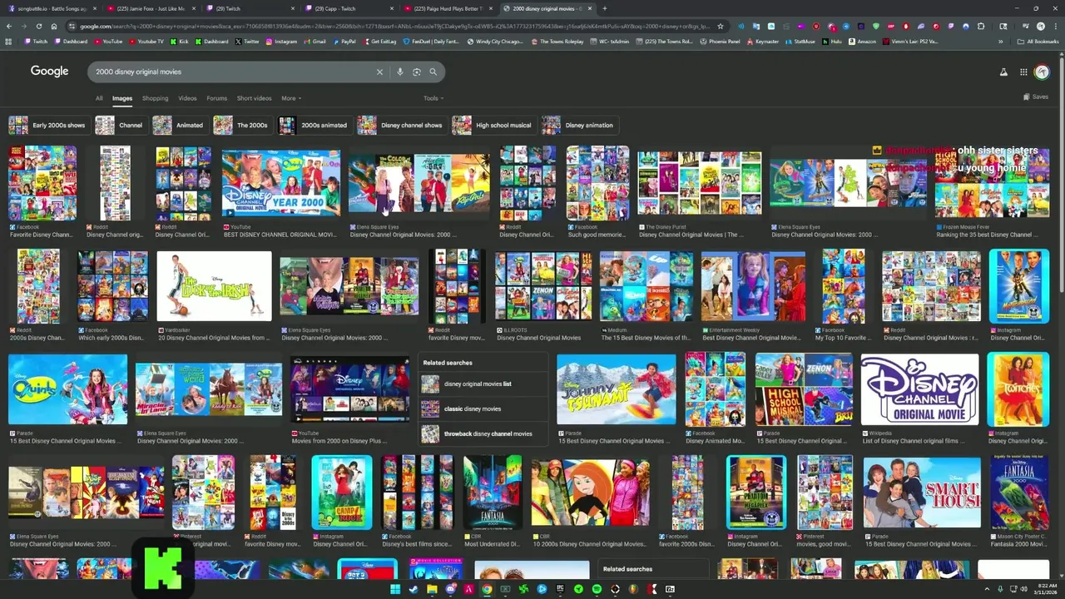Open File Explorer from the taskbar
The height and width of the screenshot is (599, 1065).
pyautogui.click(x=432, y=589)
